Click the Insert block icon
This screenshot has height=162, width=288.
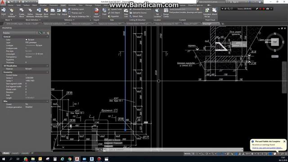point(4,12)
